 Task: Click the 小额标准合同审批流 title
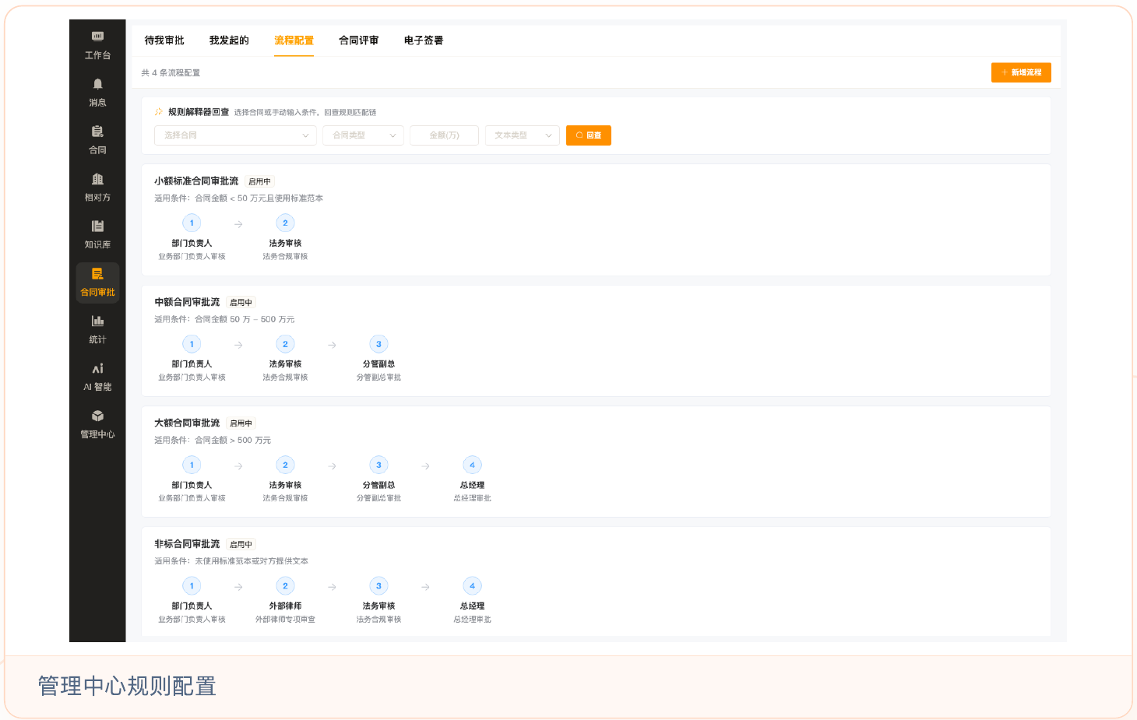(196, 181)
